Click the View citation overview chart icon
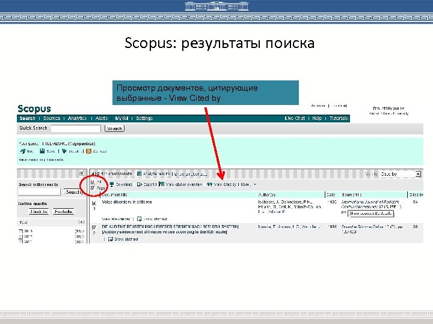This screenshot has width=433, height=324. coord(162,184)
